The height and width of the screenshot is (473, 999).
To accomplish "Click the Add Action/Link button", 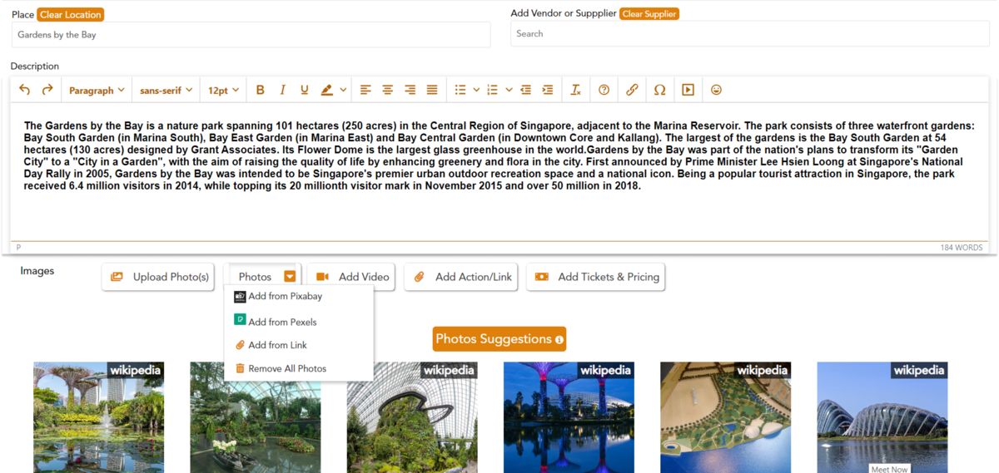I will [463, 277].
